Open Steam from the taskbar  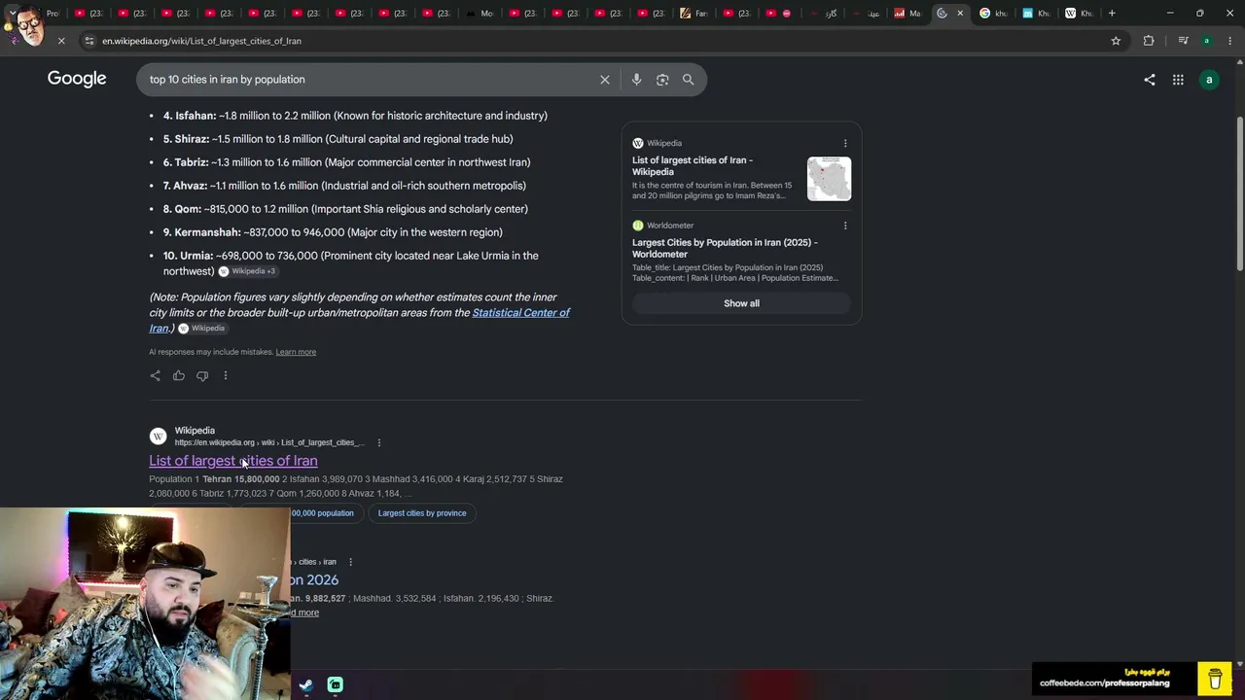305,684
